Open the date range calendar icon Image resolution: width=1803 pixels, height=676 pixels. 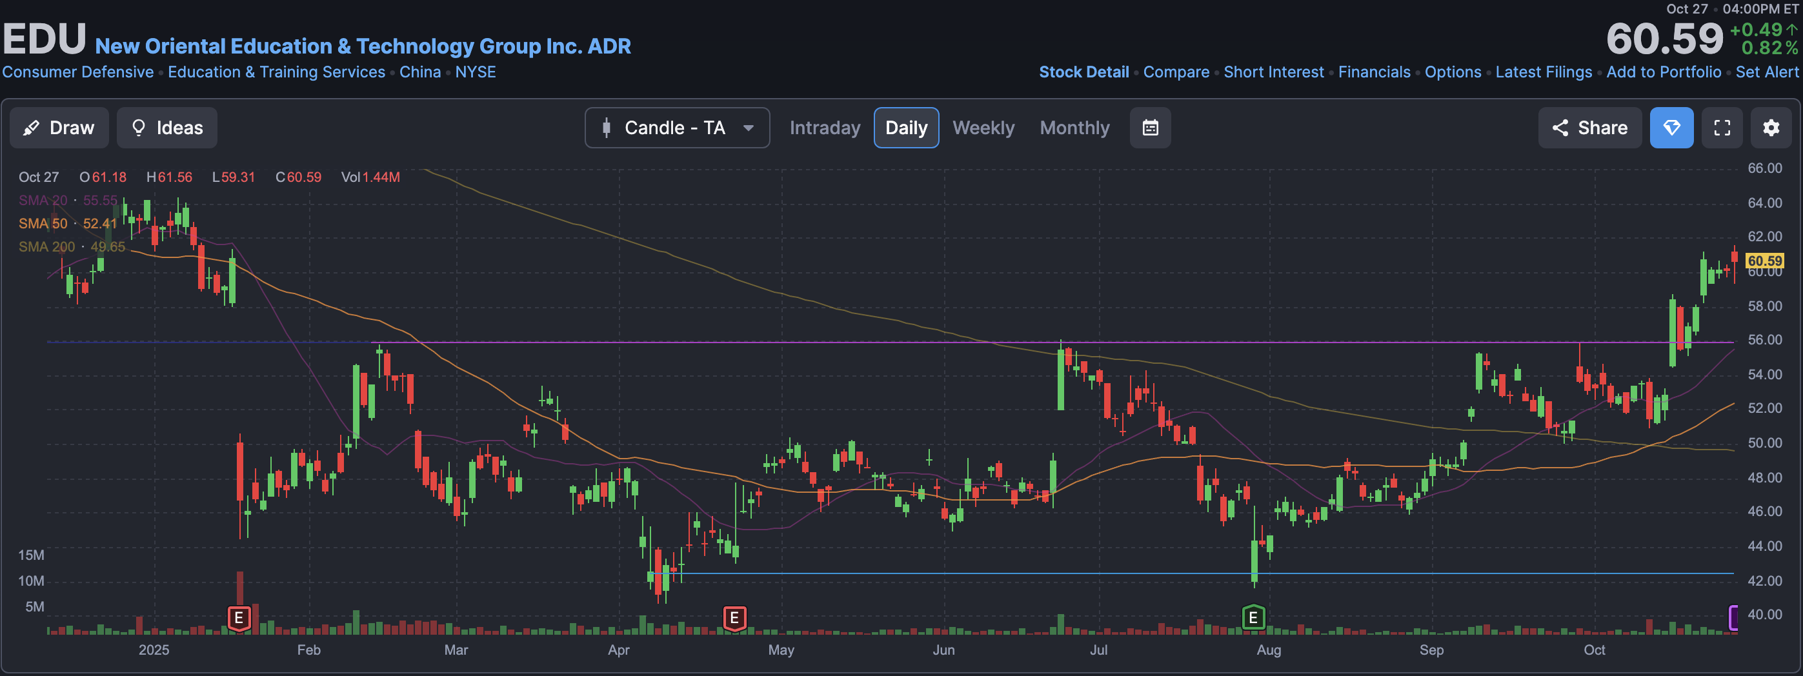click(1150, 128)
